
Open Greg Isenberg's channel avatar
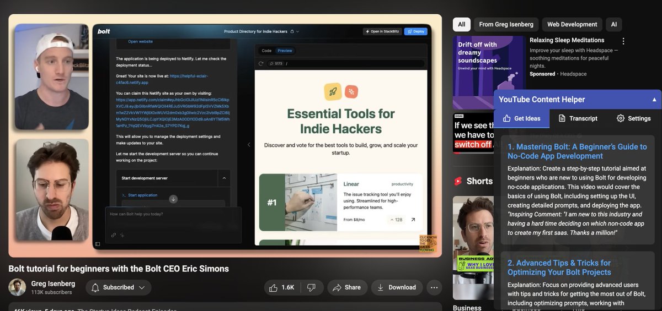point(17,287)
